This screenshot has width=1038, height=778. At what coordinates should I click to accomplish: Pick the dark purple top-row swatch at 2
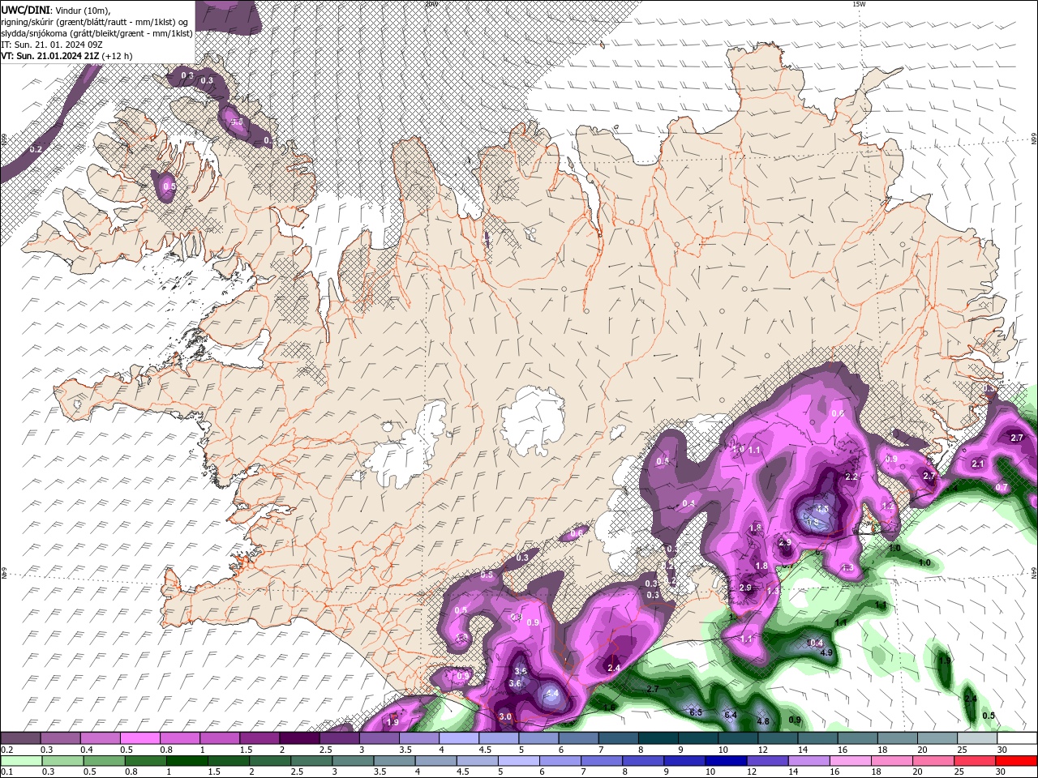[299, 738]
